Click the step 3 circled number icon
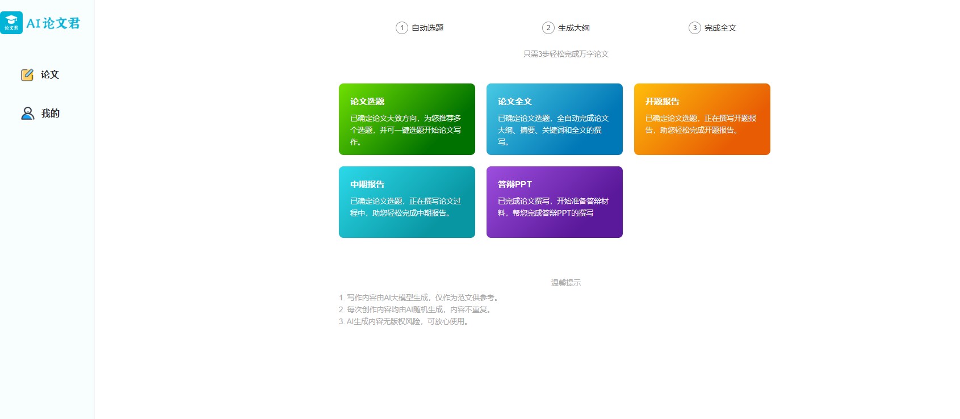This screenshot has height=419, width=960. 695,28
